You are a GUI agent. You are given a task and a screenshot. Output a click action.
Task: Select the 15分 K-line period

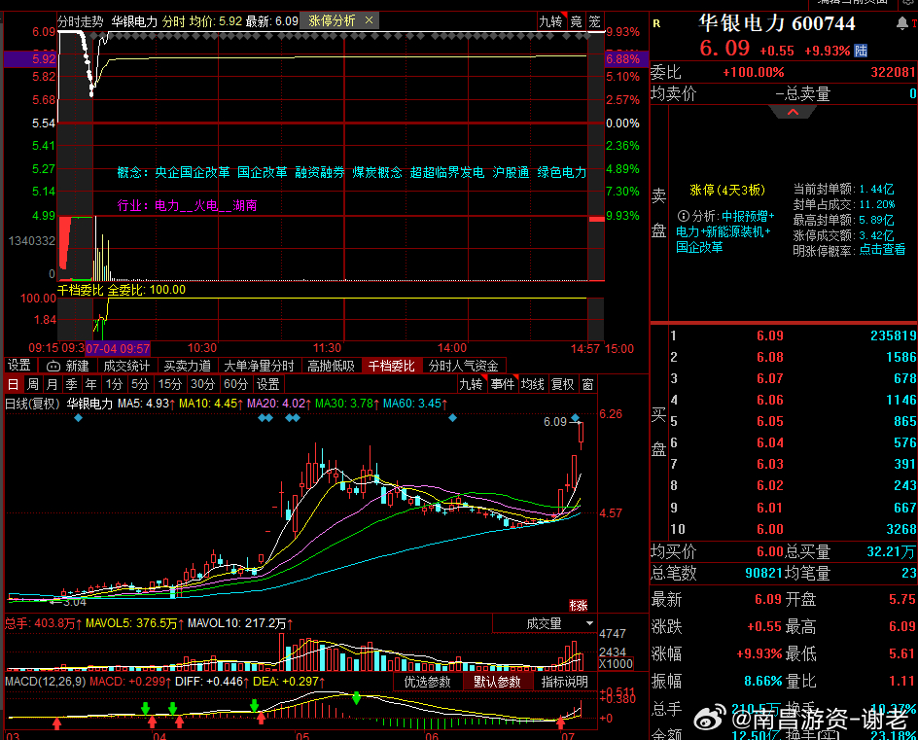point(170,384)
